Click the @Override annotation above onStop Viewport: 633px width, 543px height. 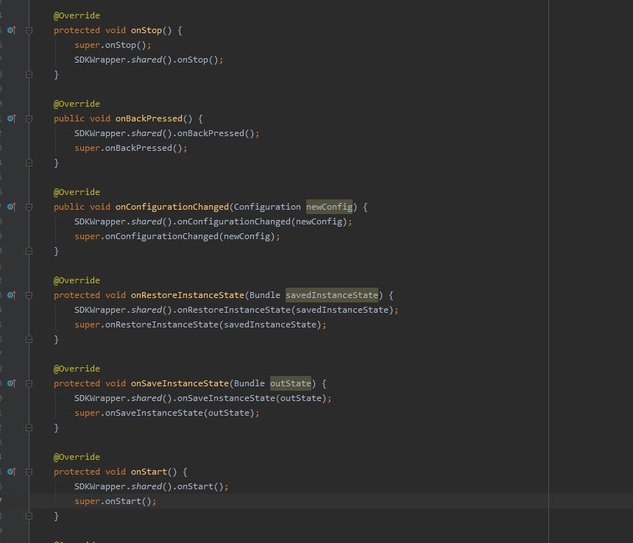click(x=77, y=15)
